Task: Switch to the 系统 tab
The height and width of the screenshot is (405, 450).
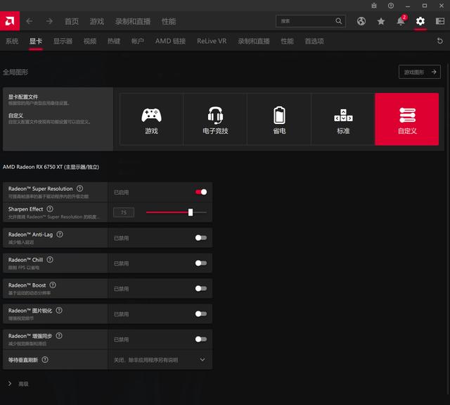Action: point(12,41)
